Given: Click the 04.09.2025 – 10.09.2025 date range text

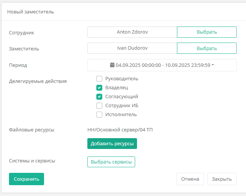Looking at the screenshot, I should pos(163,65).
